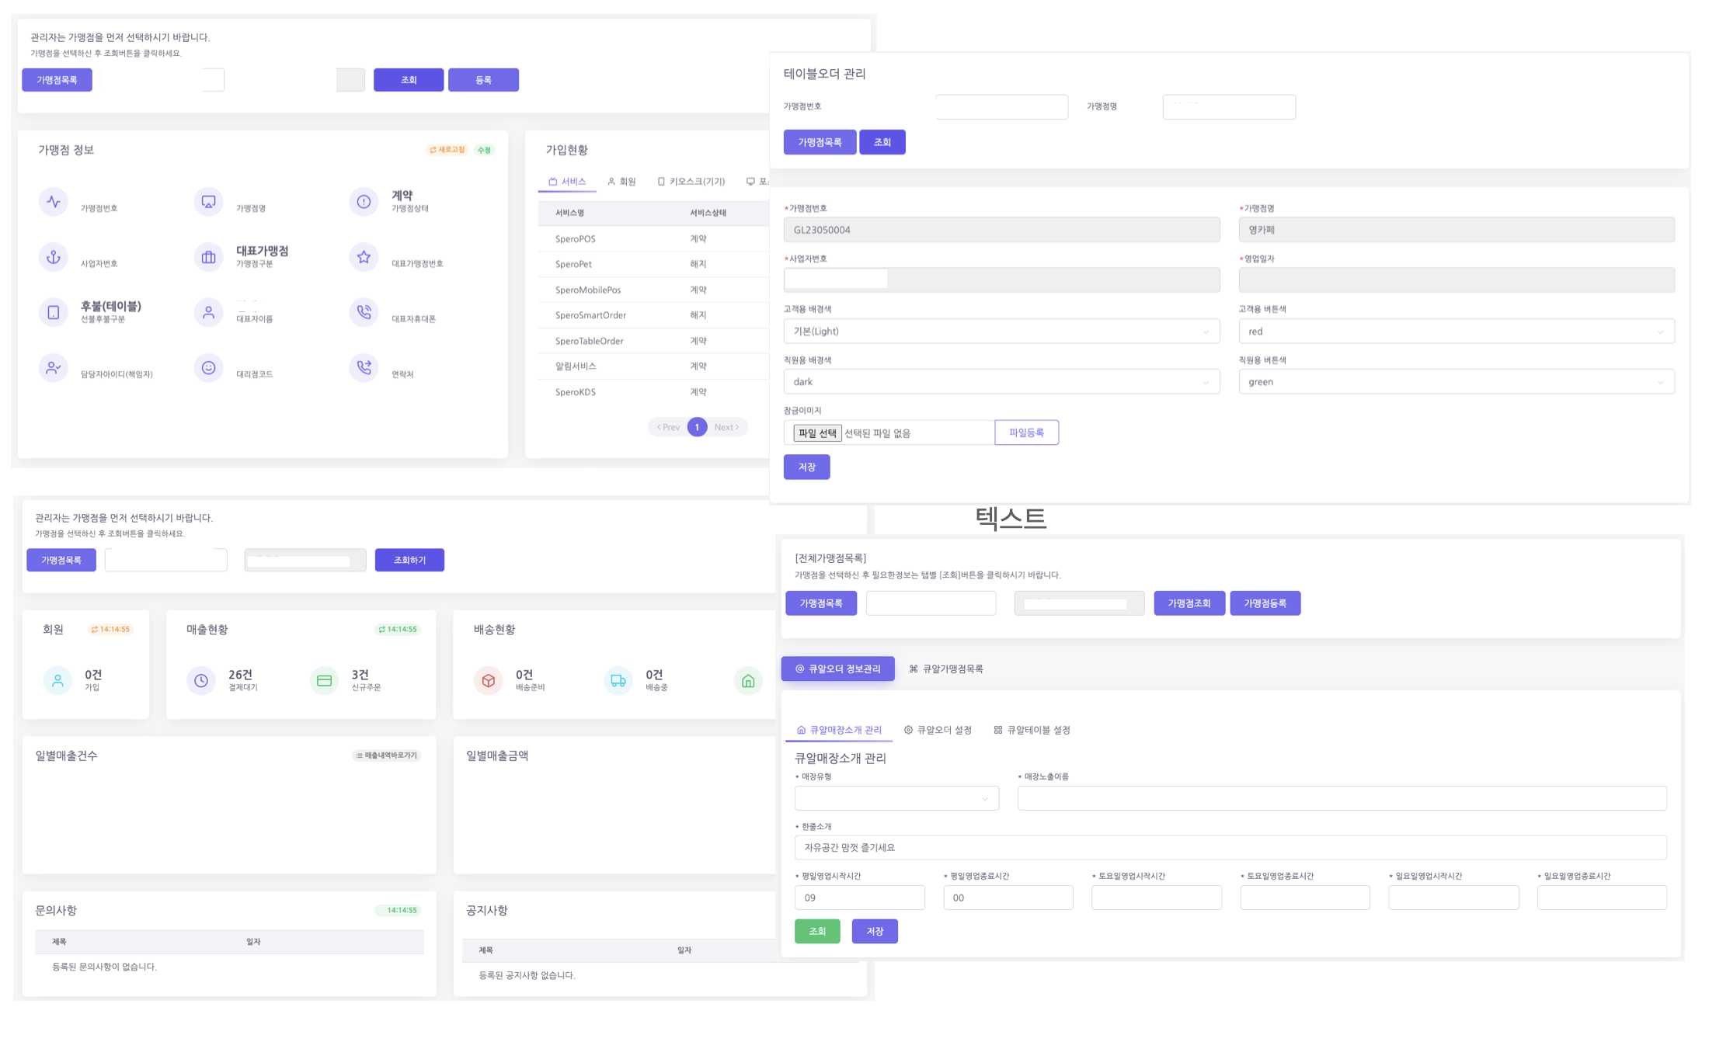Open the 직원용 배경색 dropdown showing dark

point(1001,382)
